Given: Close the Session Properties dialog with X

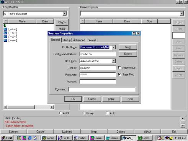Looking at the screenshot, I should click(138, 33).
